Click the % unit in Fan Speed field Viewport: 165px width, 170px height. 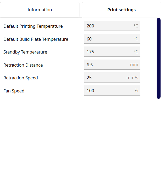pyautogui.click(x=136, y=90)
